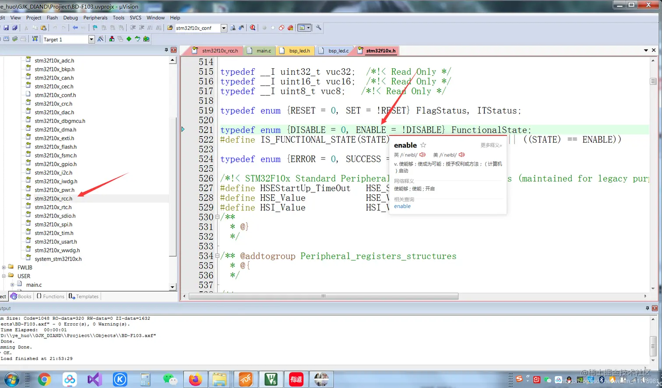Open Configuration with the wrench icon
662x388 pixels.
pos(318,28)
